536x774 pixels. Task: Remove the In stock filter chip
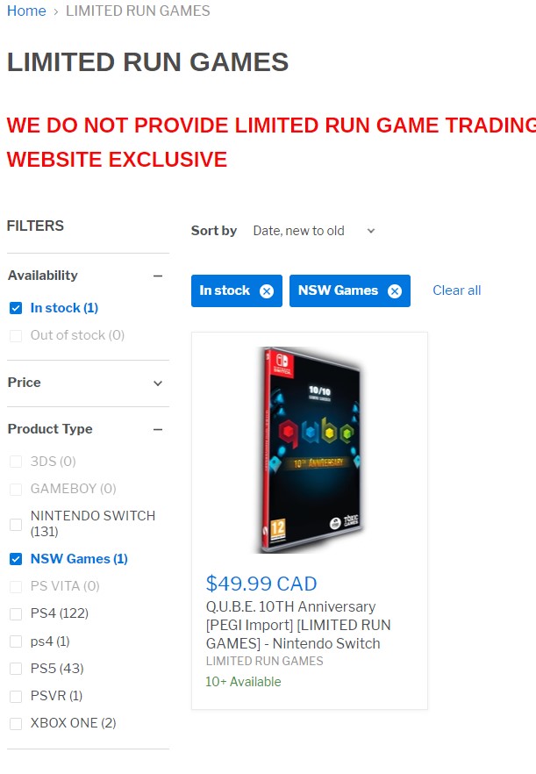[267, 291]
